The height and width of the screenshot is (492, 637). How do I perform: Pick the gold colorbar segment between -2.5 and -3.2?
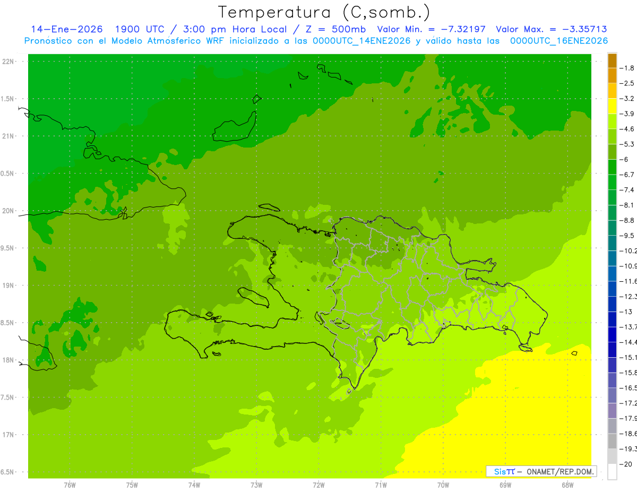pos(612,91)
